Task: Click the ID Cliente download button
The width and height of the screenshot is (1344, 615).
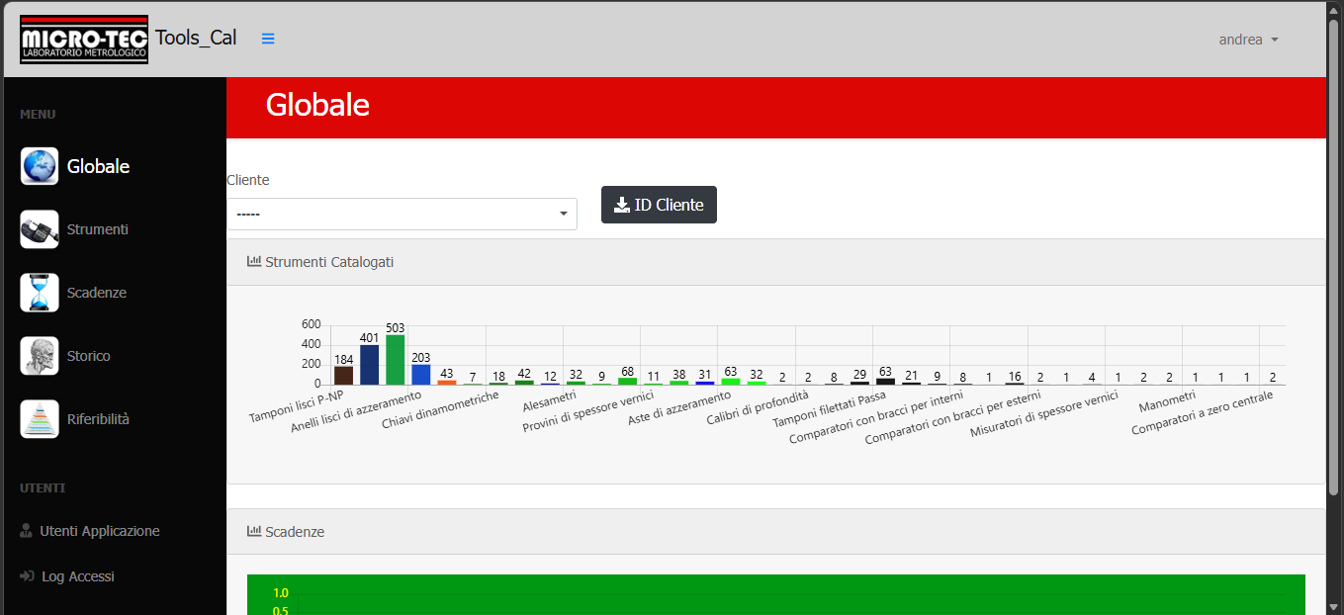Action: pyautogui.click(x=659, y=205)
